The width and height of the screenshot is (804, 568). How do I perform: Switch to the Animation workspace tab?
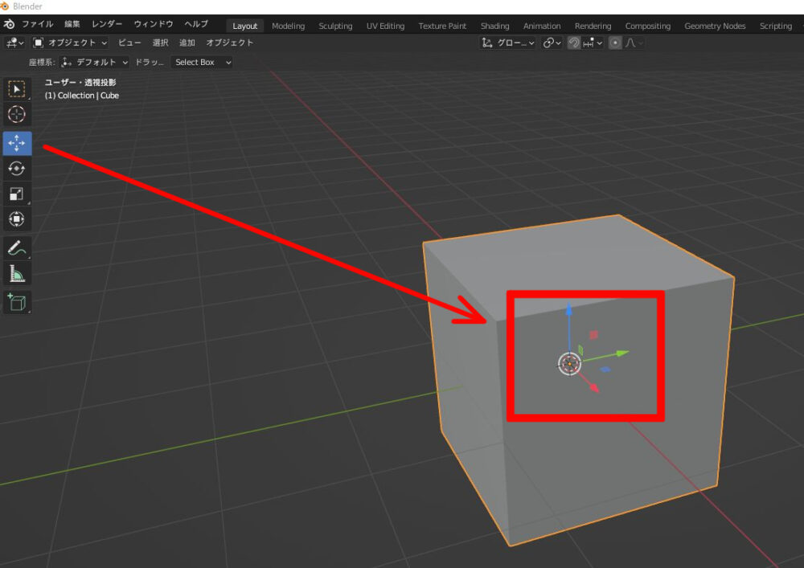coord(541,27)
